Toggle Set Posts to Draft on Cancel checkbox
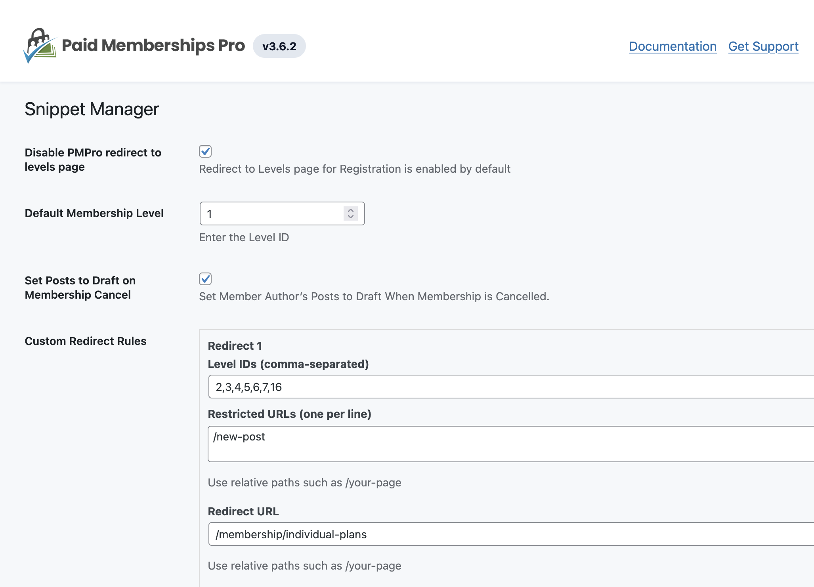This screenshot has width=814, height=587. (205, 279)
